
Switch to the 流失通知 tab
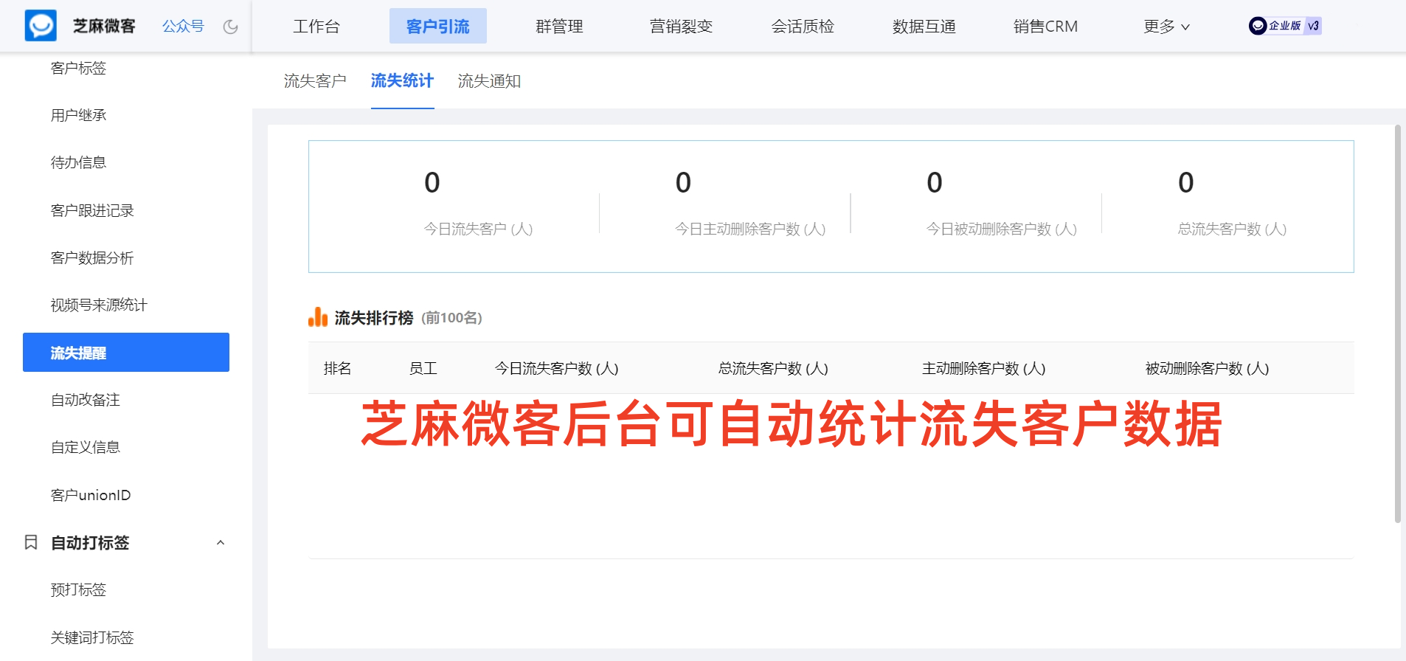489,80
